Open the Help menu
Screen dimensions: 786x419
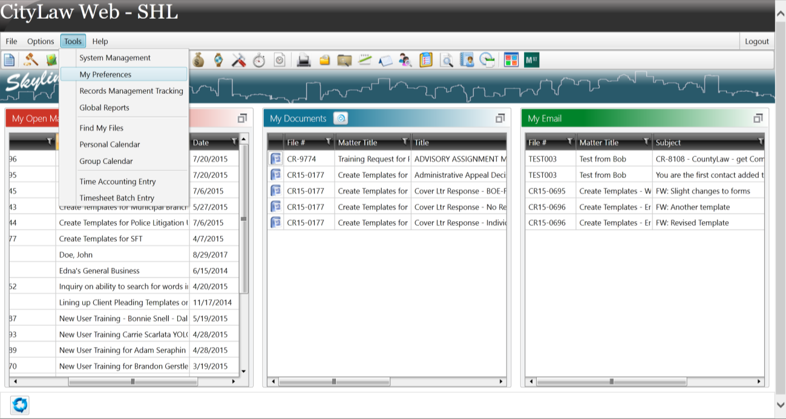(x=100, y=41)
